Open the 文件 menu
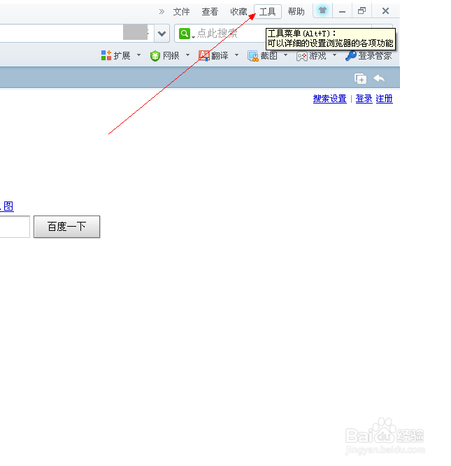Image resolution: width=451 pixels, height=466 pixels. 181,12
